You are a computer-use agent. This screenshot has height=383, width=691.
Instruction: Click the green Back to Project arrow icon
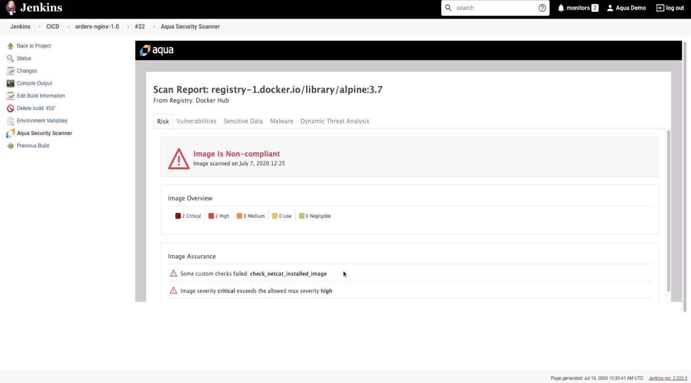(10, 46)
